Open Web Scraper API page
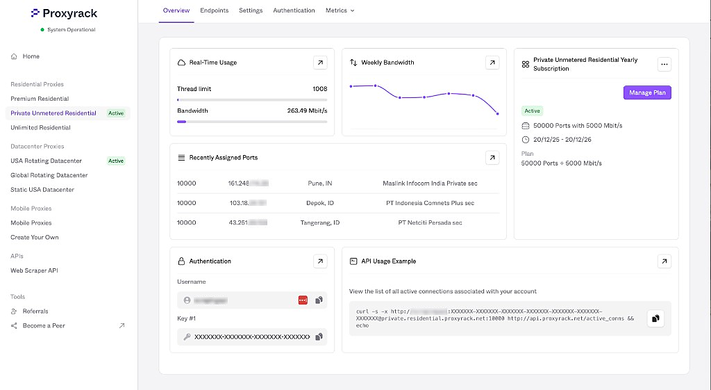The width and height of the screenshot is (711, 390). [x=35, y=270]
